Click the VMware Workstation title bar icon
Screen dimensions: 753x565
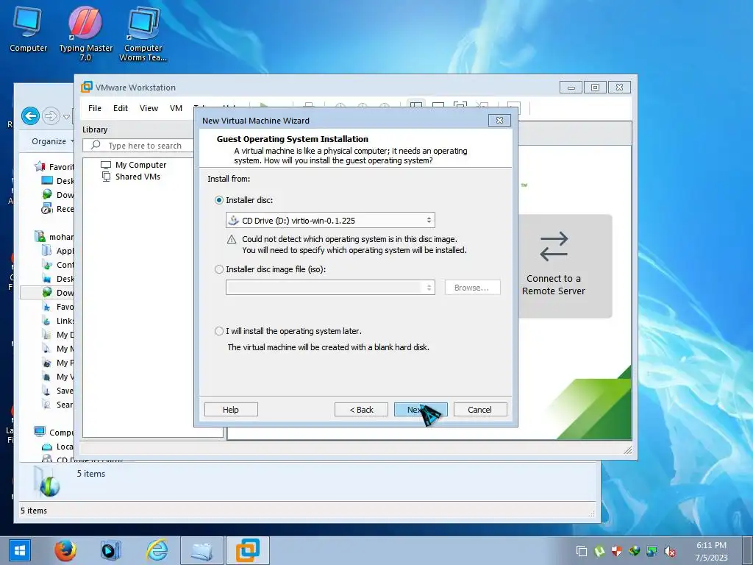coord(87,87)
